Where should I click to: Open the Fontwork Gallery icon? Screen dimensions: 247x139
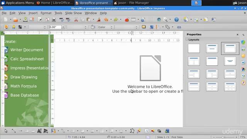[x=147, y=131]
